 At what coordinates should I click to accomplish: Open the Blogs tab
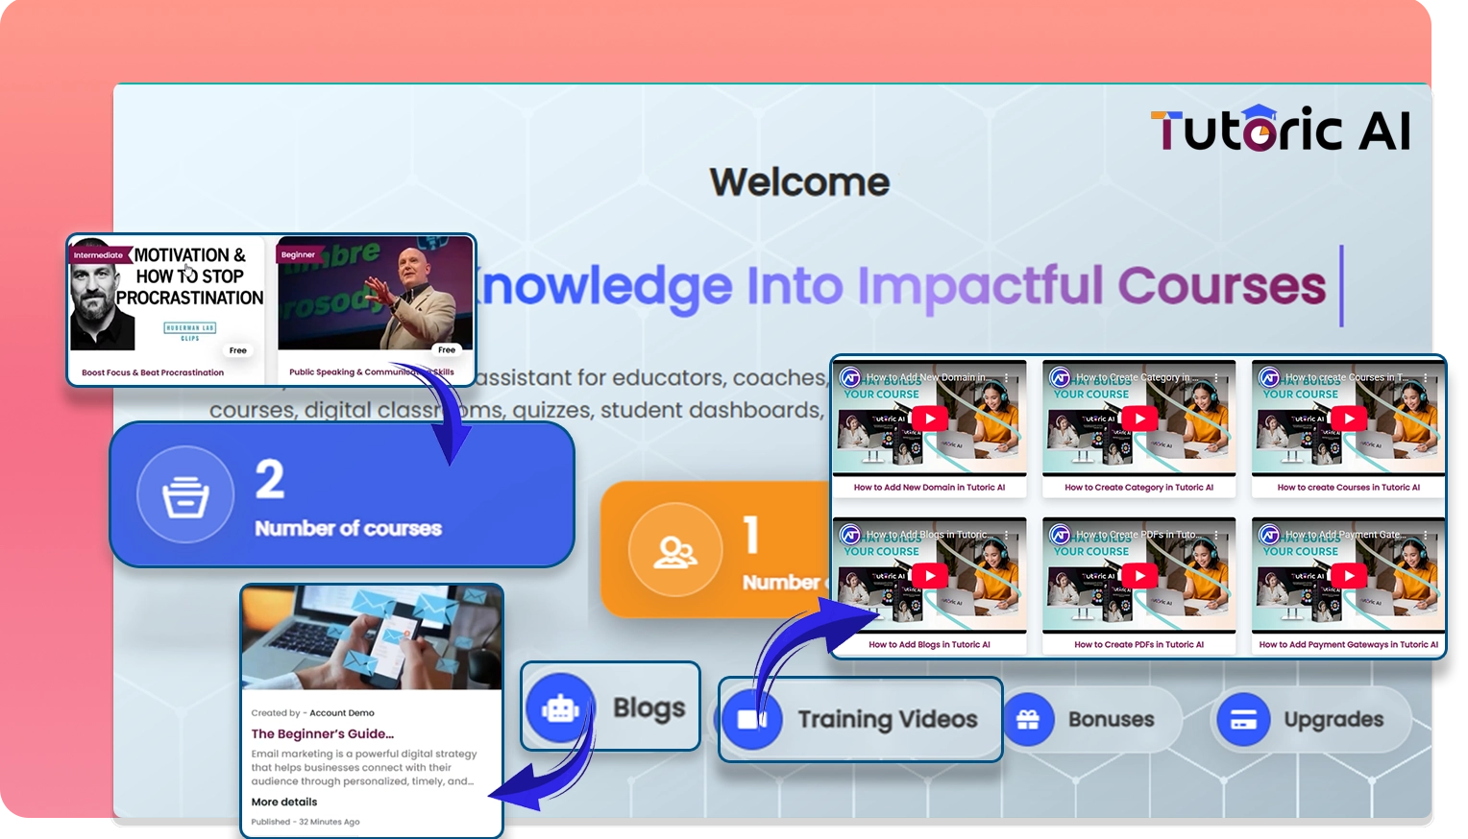[x=648, y=708]
